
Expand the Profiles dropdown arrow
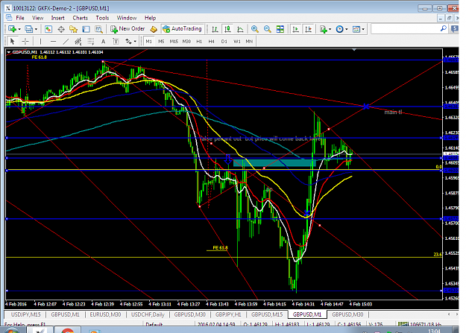[x=36, y=29]
